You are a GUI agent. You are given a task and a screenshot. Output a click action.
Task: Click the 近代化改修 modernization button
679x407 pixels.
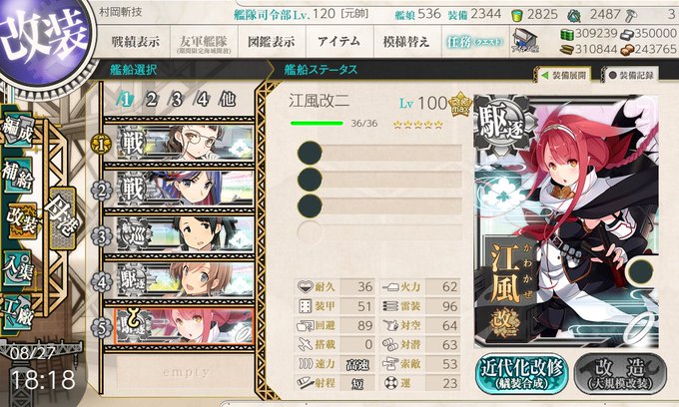click(x=522, y=374)
